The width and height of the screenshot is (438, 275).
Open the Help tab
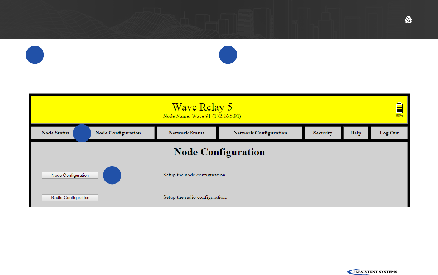[356, 133]
